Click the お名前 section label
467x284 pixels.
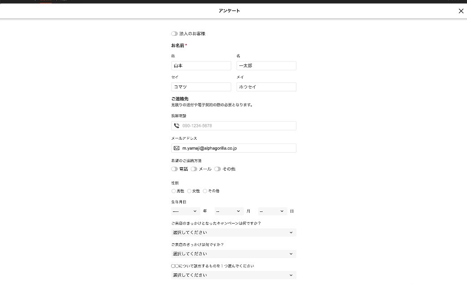(178, 45)
